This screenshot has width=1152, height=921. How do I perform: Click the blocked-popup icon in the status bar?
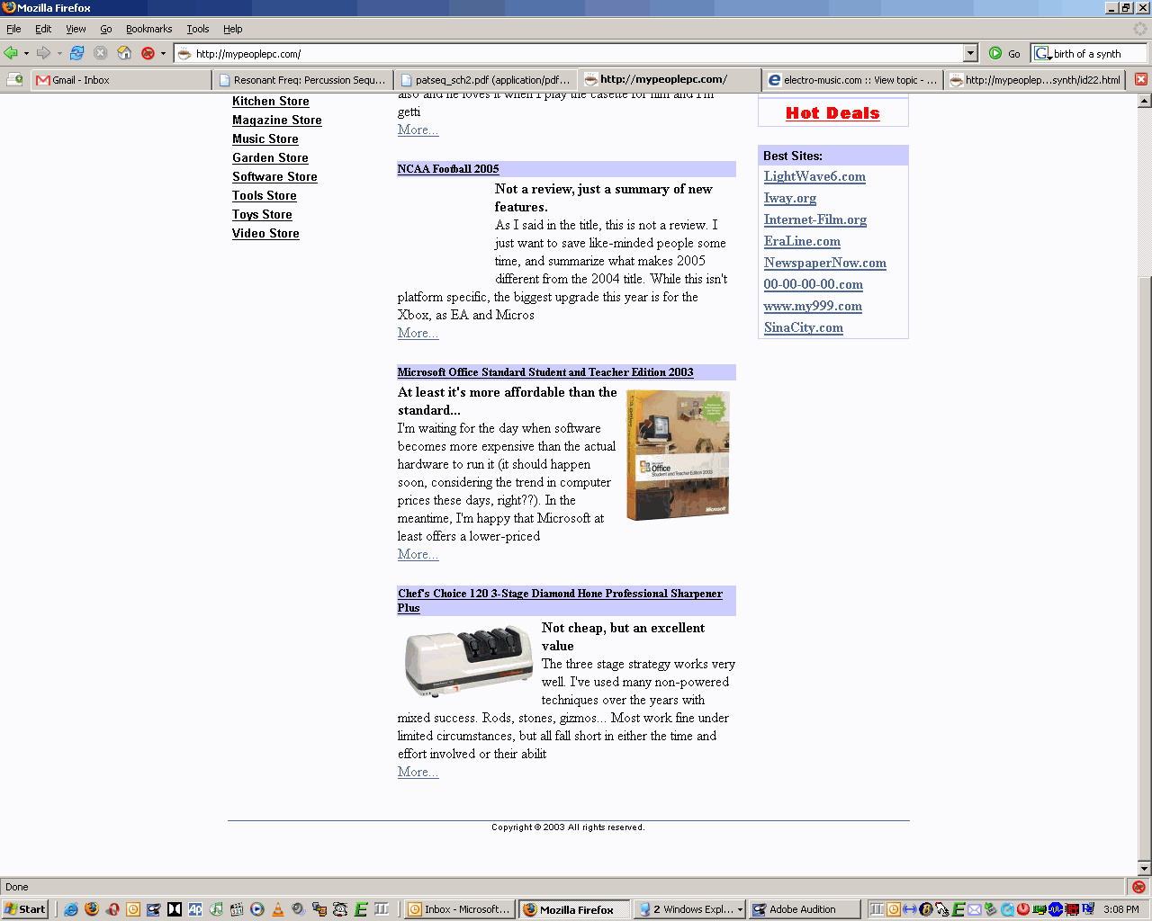coord(1138,887)
